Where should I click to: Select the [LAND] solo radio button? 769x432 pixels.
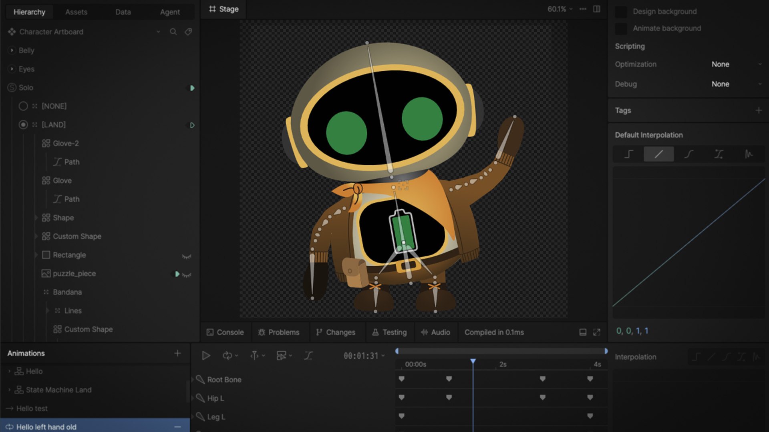[23, 125]
